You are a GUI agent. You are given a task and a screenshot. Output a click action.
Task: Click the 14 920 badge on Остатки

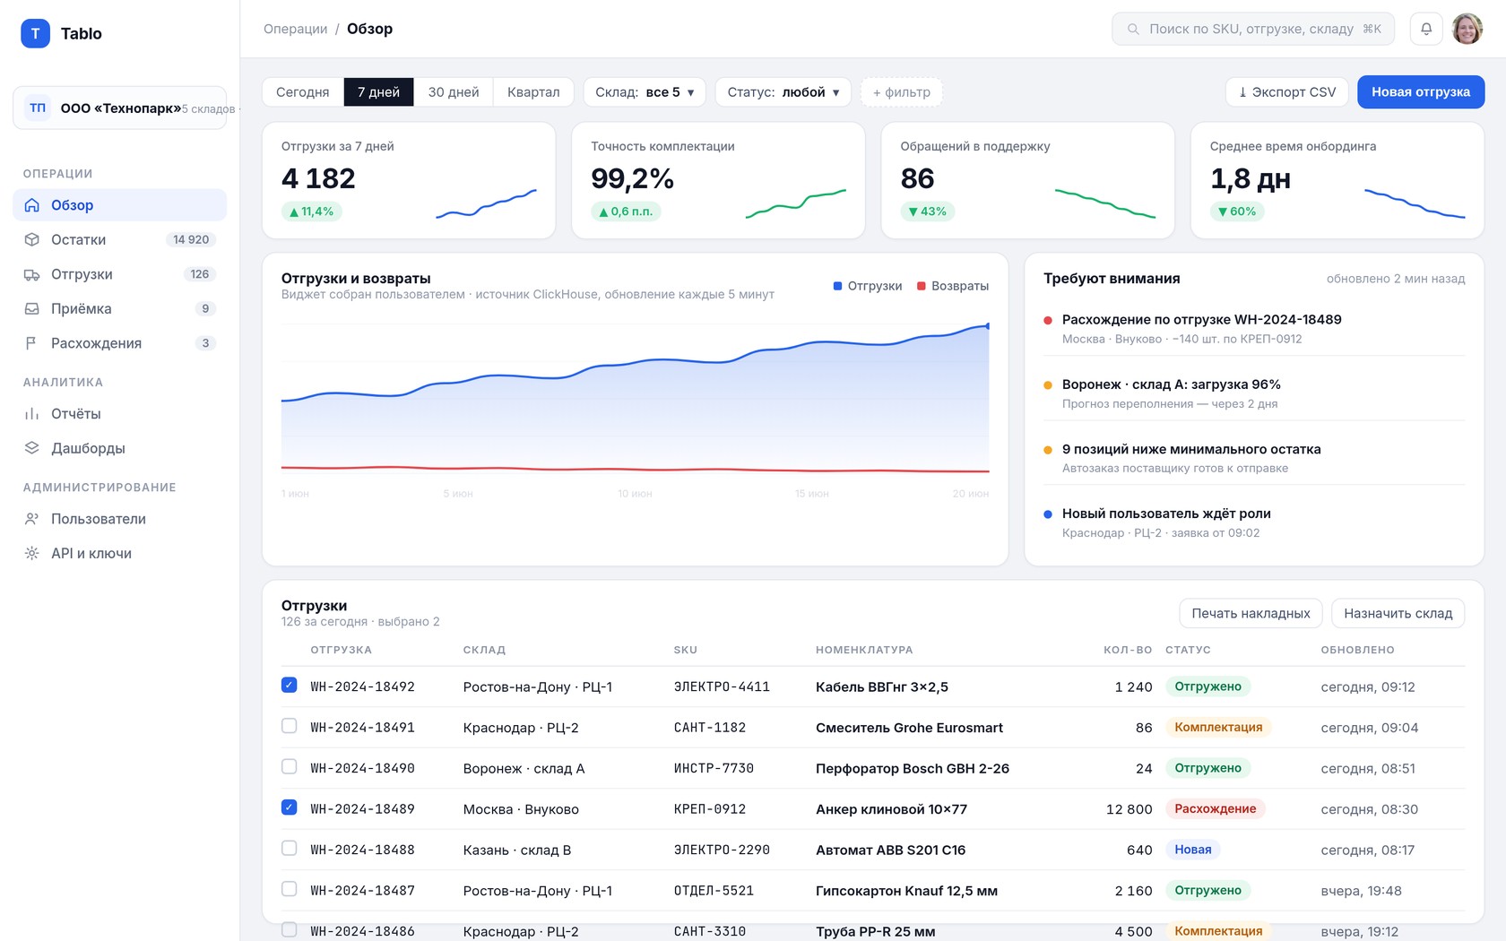pyautogui.click(x=191, y=239)
